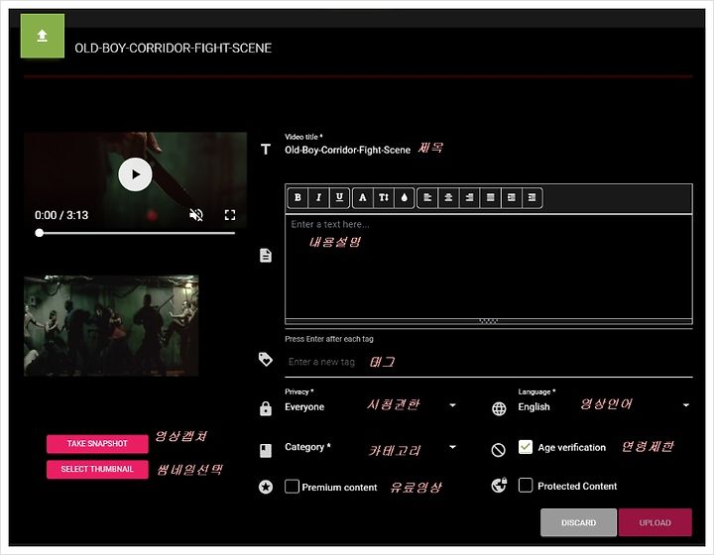Click the prohibited icon beside Age verification
The width and height of the screenshot is (714, 555).
pos(499,450)
